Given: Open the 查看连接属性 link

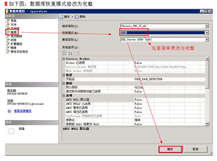Looking at the screenshot, I should 23,111.
